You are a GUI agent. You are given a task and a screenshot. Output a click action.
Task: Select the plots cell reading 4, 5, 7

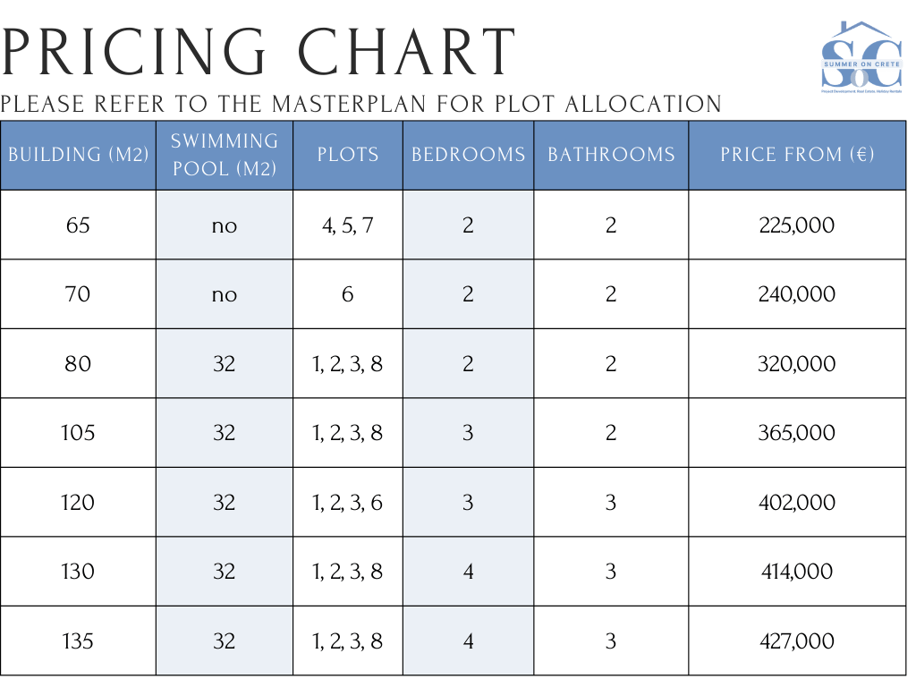click(348, 225)
